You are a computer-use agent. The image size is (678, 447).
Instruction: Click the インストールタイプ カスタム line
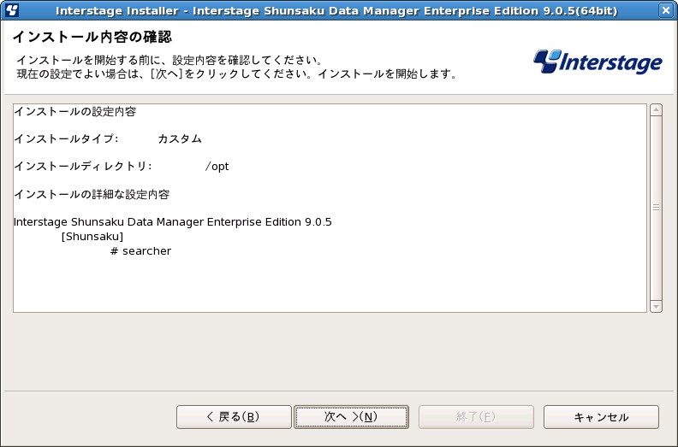coord(108,138)
